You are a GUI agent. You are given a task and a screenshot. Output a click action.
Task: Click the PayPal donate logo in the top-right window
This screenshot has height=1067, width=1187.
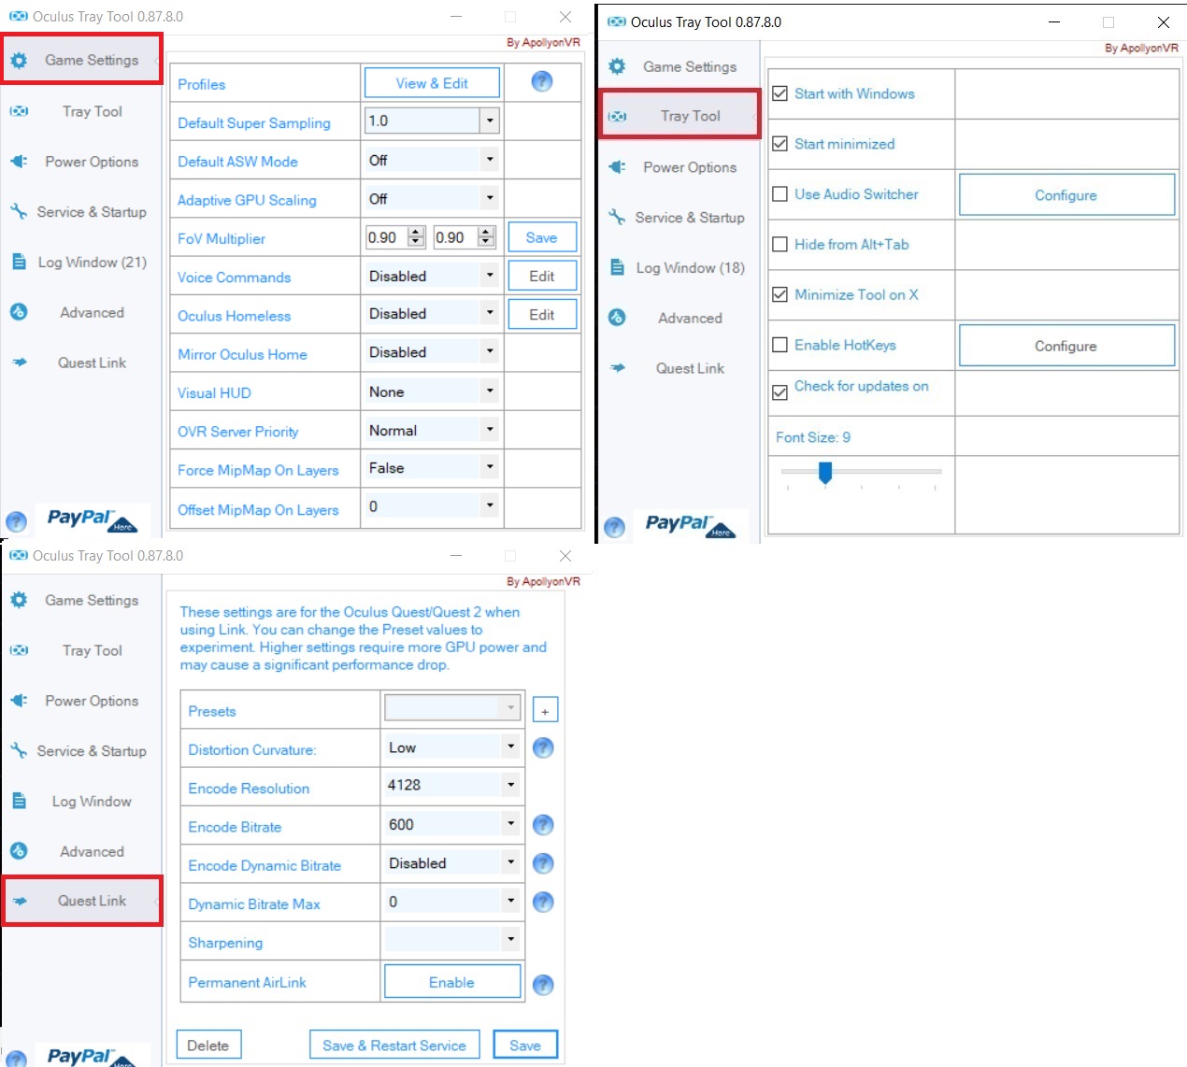[x=691, y=525]
